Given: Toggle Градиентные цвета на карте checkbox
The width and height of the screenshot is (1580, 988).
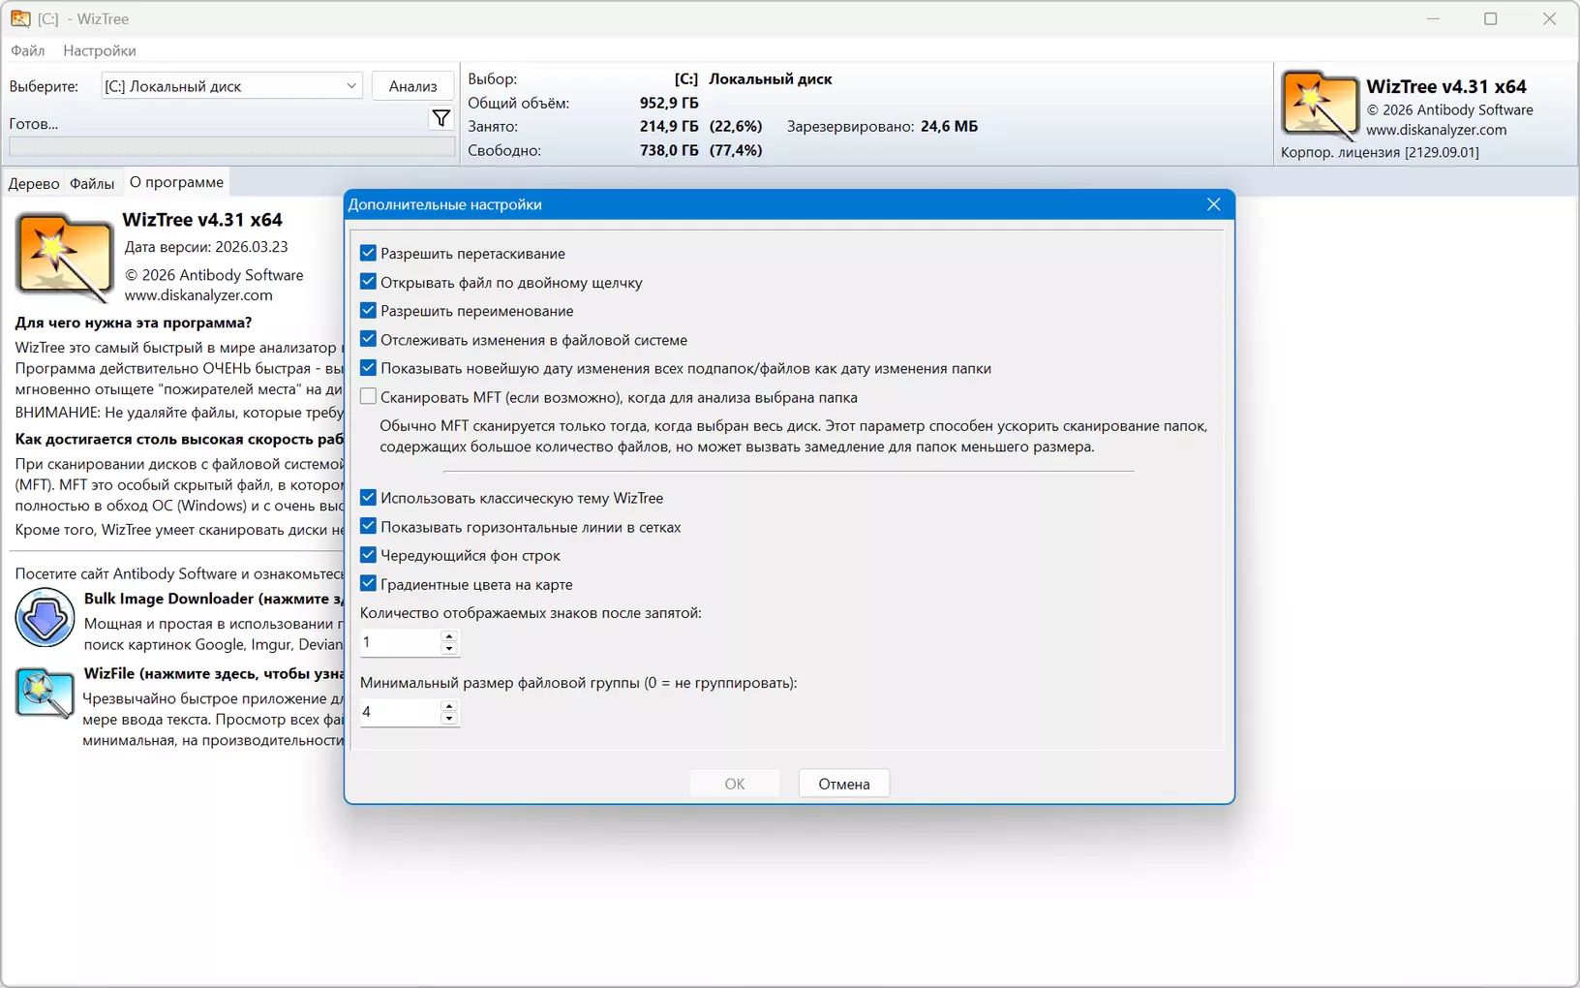Looking at the screenshot, I should click(368, 584).
